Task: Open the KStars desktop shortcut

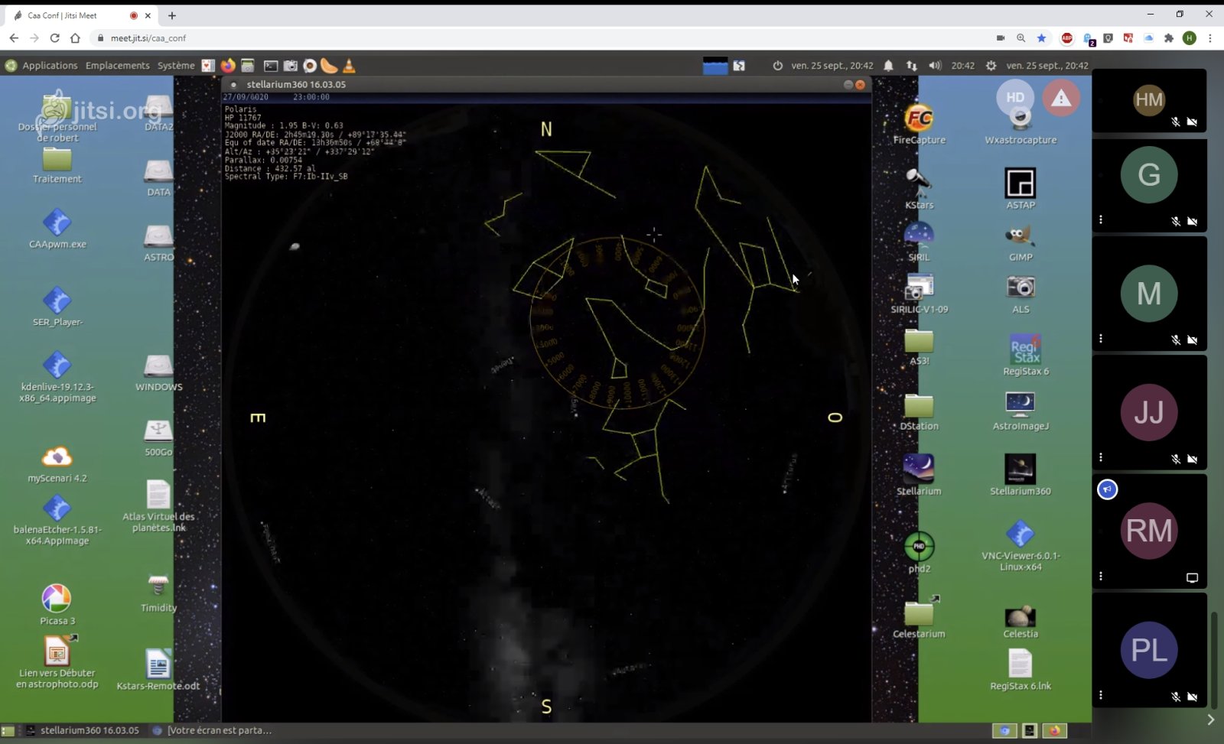Action: [919, 181]
